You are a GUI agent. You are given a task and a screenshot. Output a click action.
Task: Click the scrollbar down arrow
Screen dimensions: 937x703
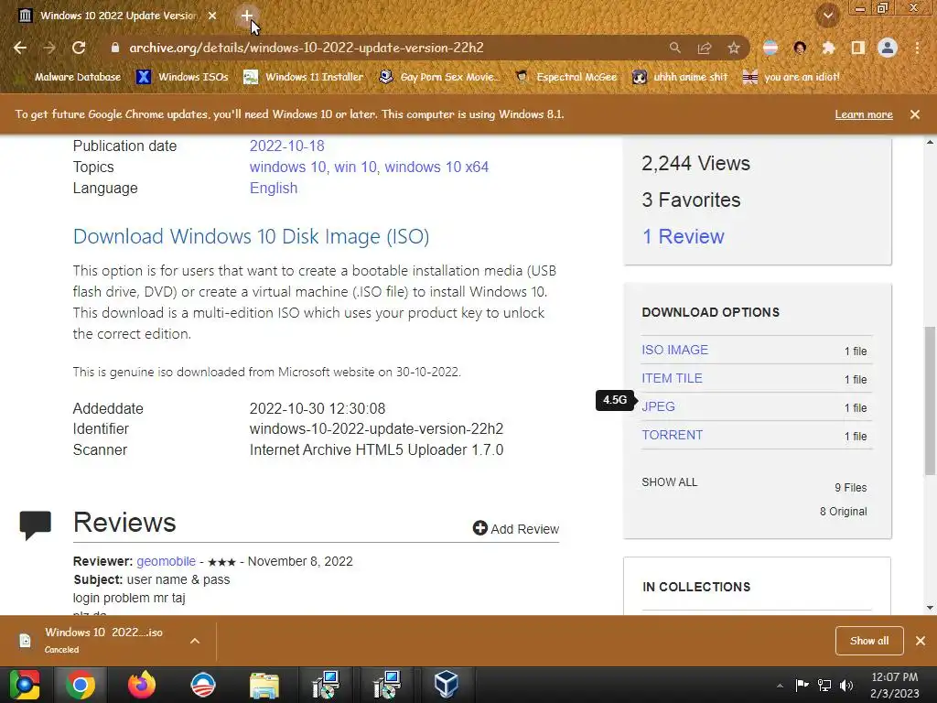point(930,608)
